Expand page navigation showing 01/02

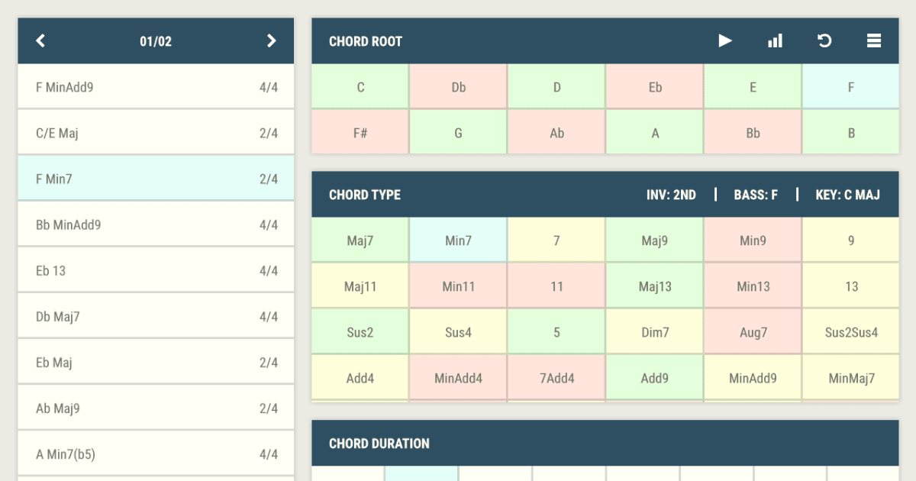(156, 40)
